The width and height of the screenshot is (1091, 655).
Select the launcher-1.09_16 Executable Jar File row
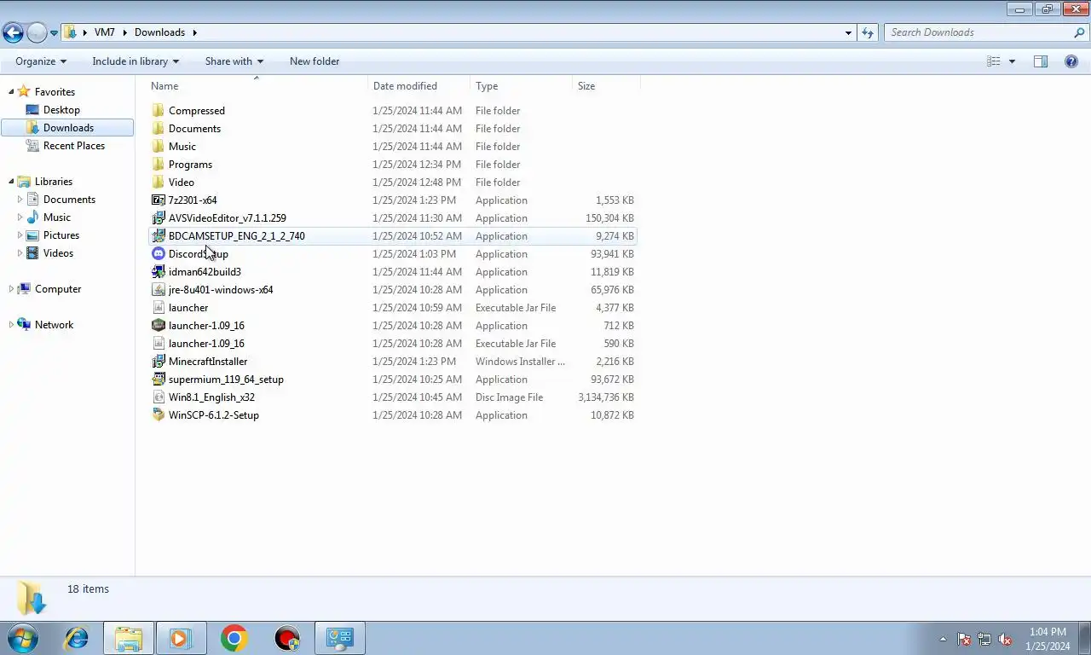393,344
